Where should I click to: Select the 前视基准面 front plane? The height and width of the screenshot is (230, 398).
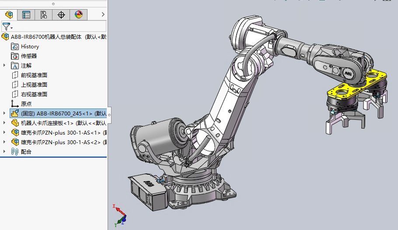[34, 75]
